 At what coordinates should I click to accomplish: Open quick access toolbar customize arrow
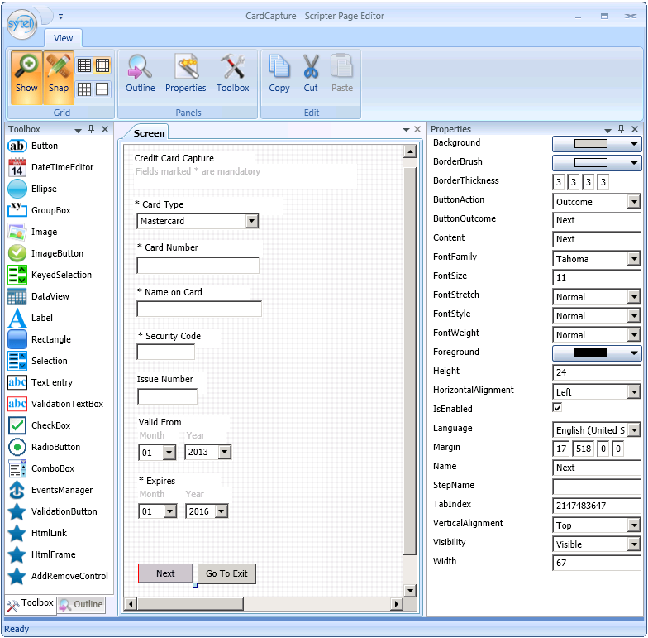tap(61, 17)
